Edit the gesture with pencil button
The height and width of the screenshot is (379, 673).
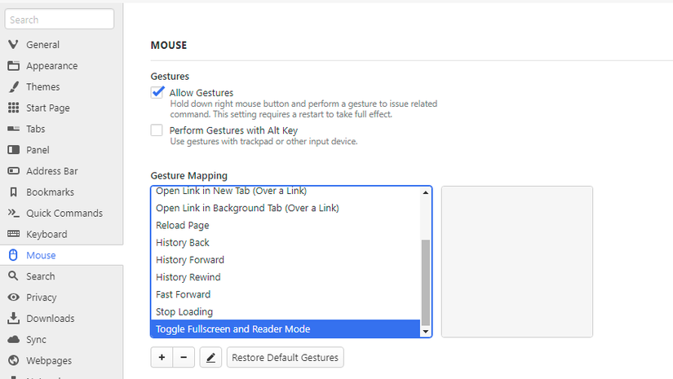point(210,357)
